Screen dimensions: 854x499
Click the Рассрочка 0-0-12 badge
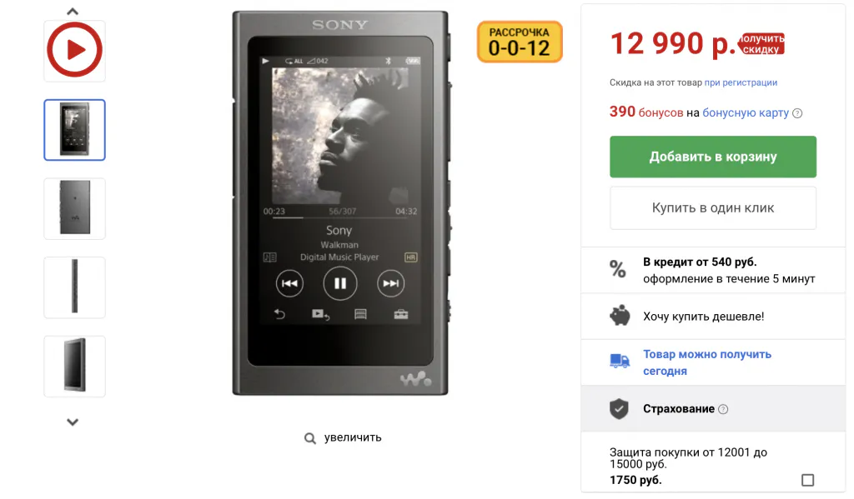click(519, 42)
